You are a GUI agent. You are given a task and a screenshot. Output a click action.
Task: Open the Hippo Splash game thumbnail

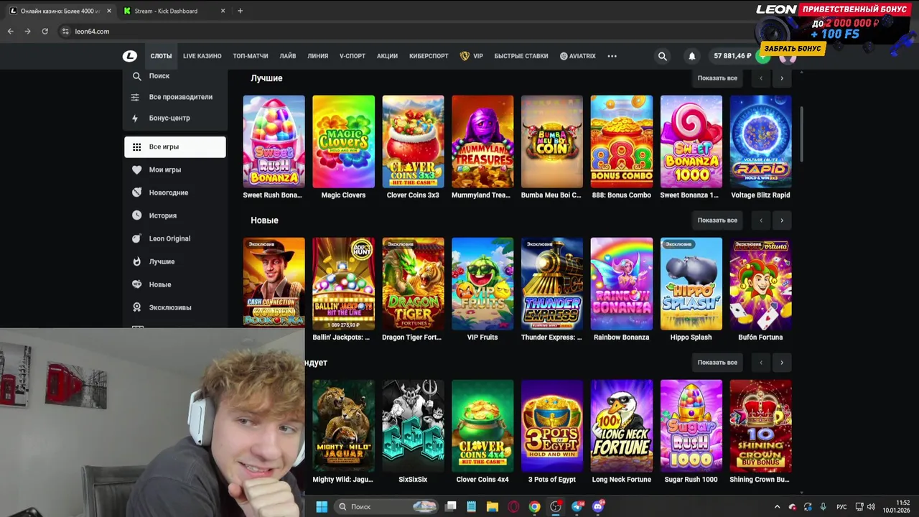[x=691, y=284]
